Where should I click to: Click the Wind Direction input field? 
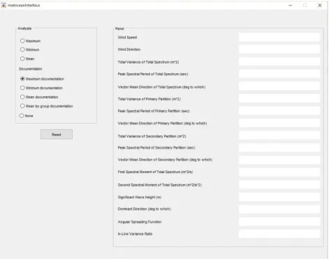click(279, 49)
